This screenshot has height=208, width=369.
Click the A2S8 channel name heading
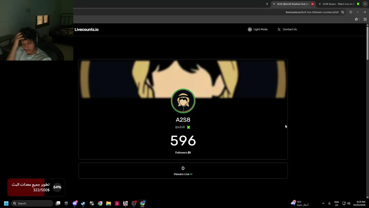(x=183, y=120)
